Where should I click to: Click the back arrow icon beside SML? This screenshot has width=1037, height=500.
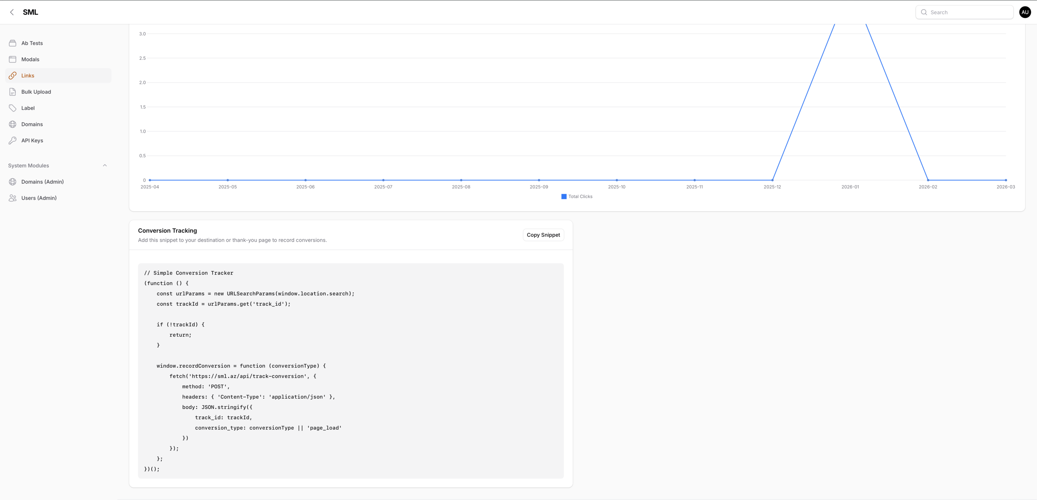tap(12, 12)
